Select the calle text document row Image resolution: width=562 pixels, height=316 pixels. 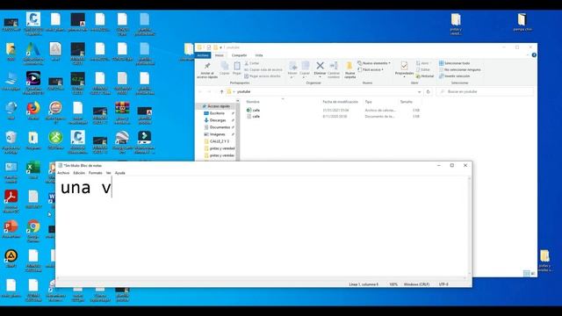334,117
